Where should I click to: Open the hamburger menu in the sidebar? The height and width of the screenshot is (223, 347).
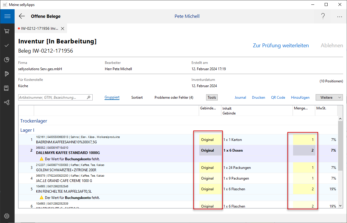point(7,16)
